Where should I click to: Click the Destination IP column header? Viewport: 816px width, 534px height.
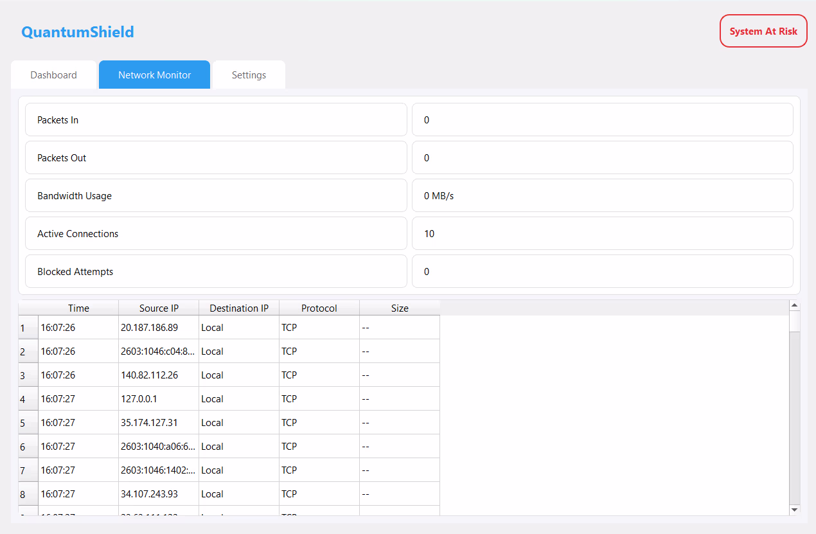coord(239,308)
